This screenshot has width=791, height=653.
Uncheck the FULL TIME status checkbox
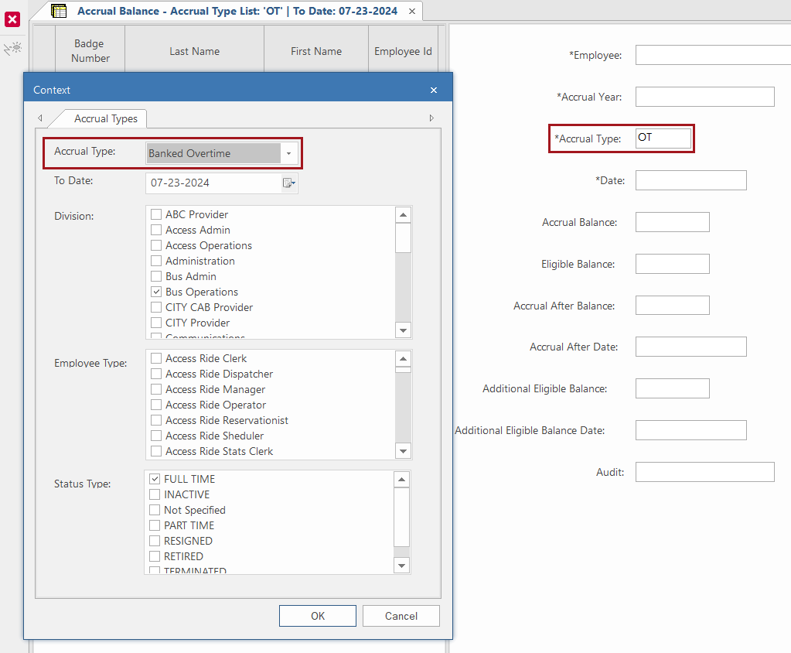pyautogui.click(x=155, y=479)
